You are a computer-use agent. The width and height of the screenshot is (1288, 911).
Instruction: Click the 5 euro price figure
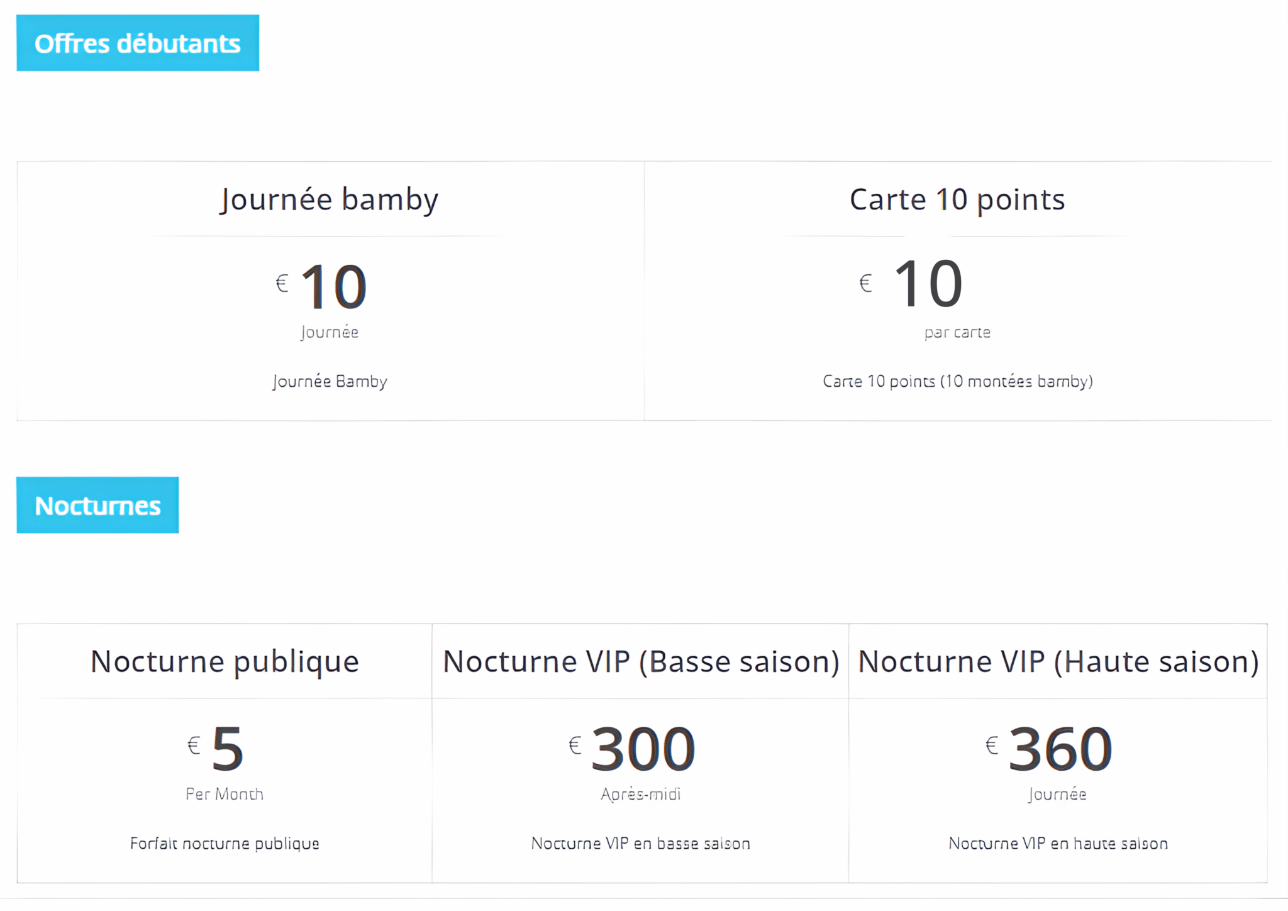point(228,748)
